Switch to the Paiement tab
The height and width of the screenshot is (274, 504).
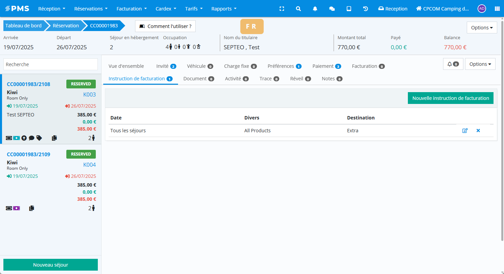click(326, 66)
